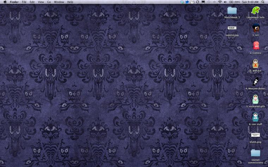268x167 pixels.
Task: Open the Finder menu
Action: (14, 2)
